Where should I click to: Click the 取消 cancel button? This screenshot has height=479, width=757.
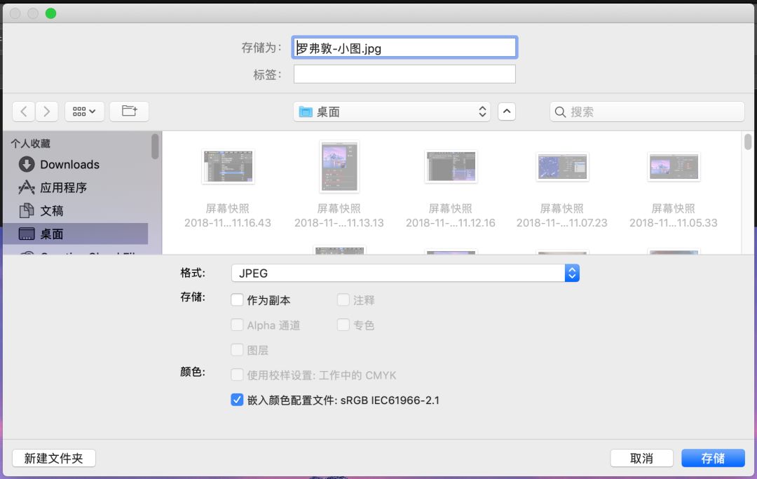pyautogui.click(x=641, y=457)
